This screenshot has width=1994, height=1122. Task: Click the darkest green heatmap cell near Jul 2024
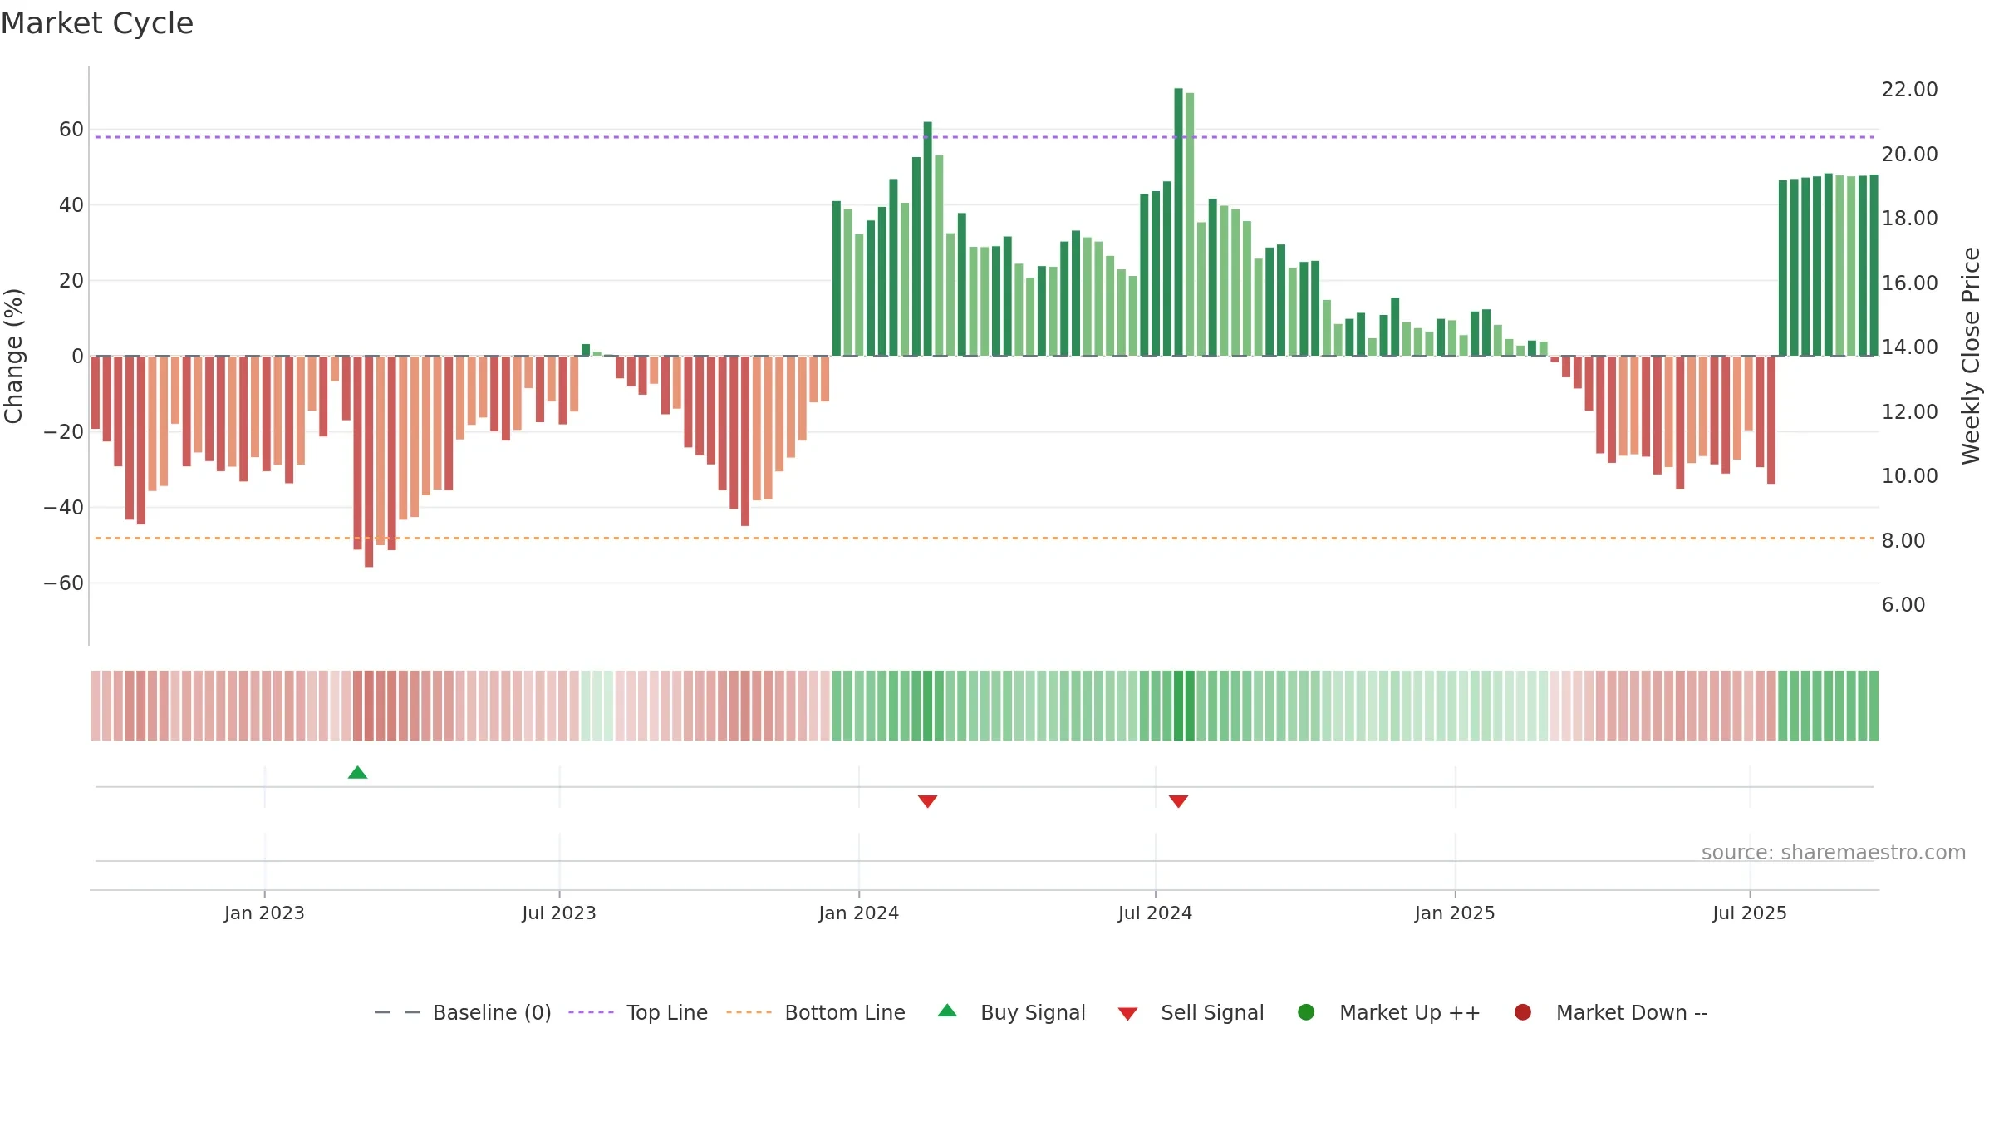pos(1178,706)
